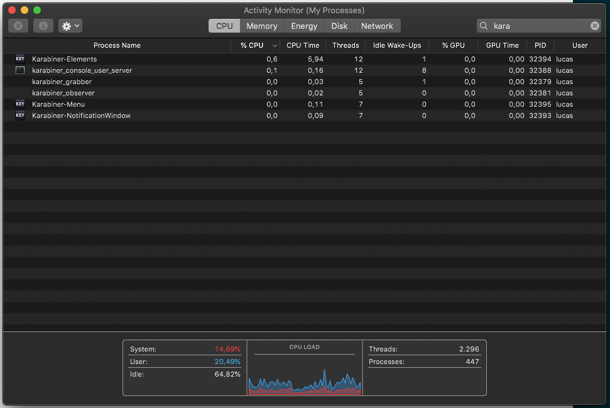The width and height of the screenshot is (610, 408).
Task: Select the karabiner_observer process
Action: (305, 93)
